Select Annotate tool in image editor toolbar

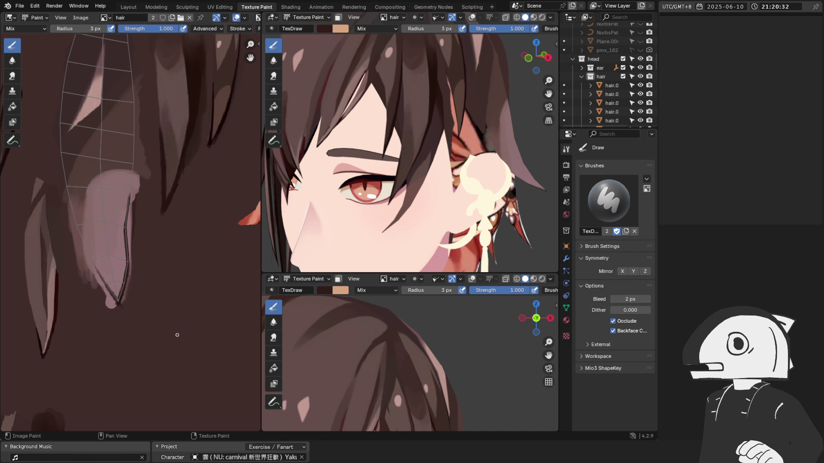tap(12, 140)
